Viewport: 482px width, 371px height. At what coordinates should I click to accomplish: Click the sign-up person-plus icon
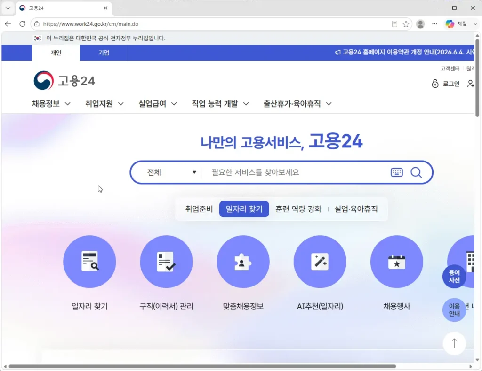[471, 84]
